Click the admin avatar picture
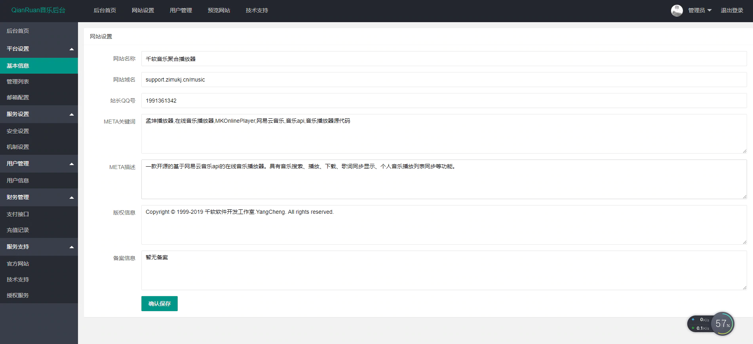This screenshot has width=753, height=344. click(677, 11)
